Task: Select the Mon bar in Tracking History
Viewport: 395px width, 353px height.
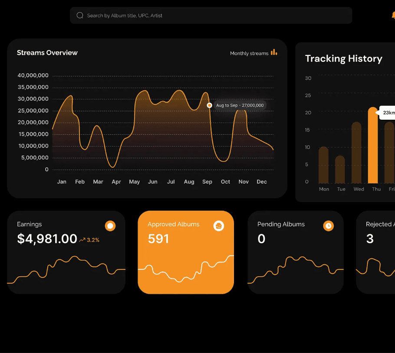Action: [x=323, y=165]
